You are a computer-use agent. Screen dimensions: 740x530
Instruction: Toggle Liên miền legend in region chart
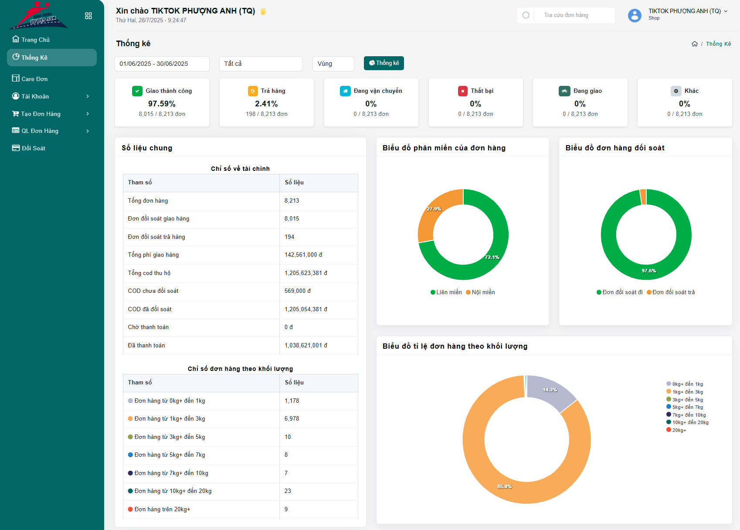click(x=446, y=292)
